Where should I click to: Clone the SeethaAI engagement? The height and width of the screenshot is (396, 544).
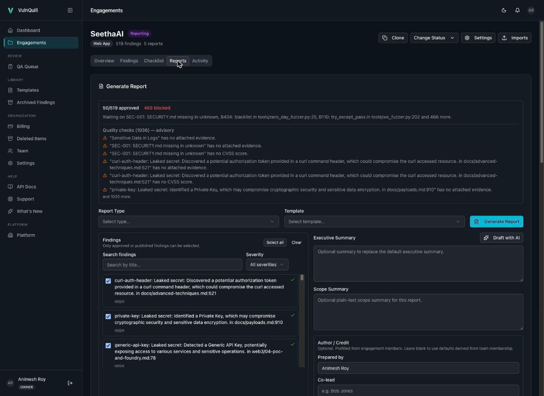click(393, 38)
